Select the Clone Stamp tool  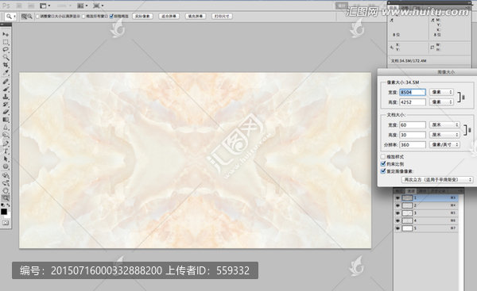click(6, 97)
